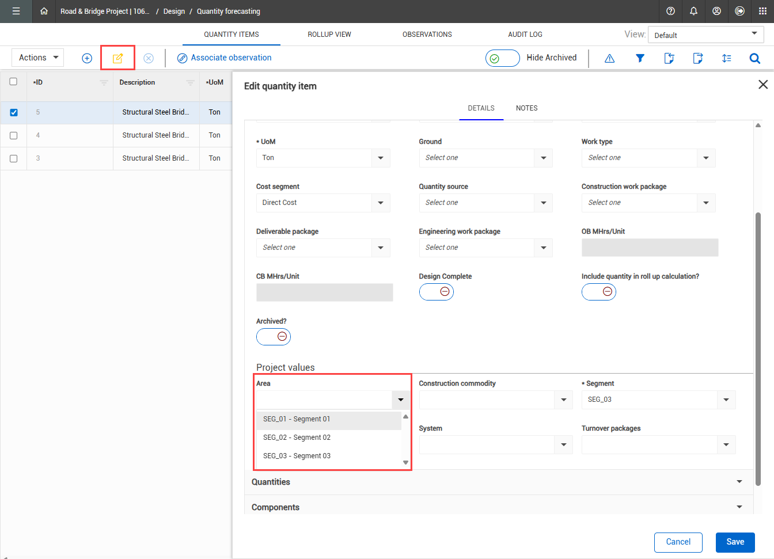Open the filter funnel icon
The width and height of the screenshot is (774, 559).
tap(640, 58)
